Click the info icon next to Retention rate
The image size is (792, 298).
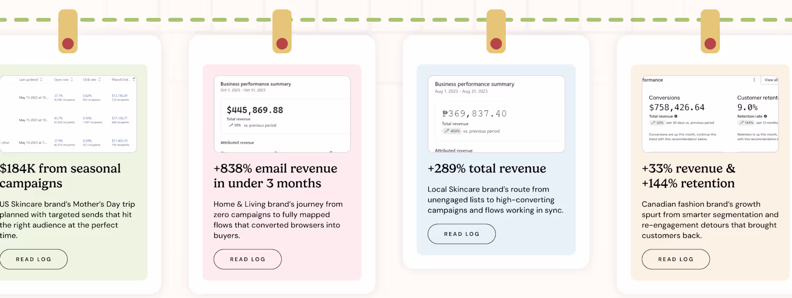[765, 116]
